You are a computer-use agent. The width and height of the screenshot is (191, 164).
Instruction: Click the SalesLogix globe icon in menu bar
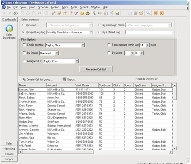click(4, 7)
